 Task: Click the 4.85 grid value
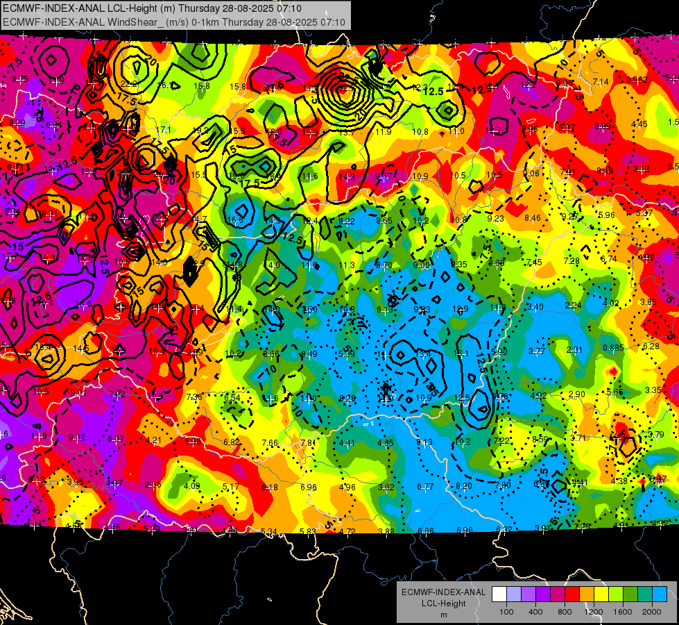386,443
